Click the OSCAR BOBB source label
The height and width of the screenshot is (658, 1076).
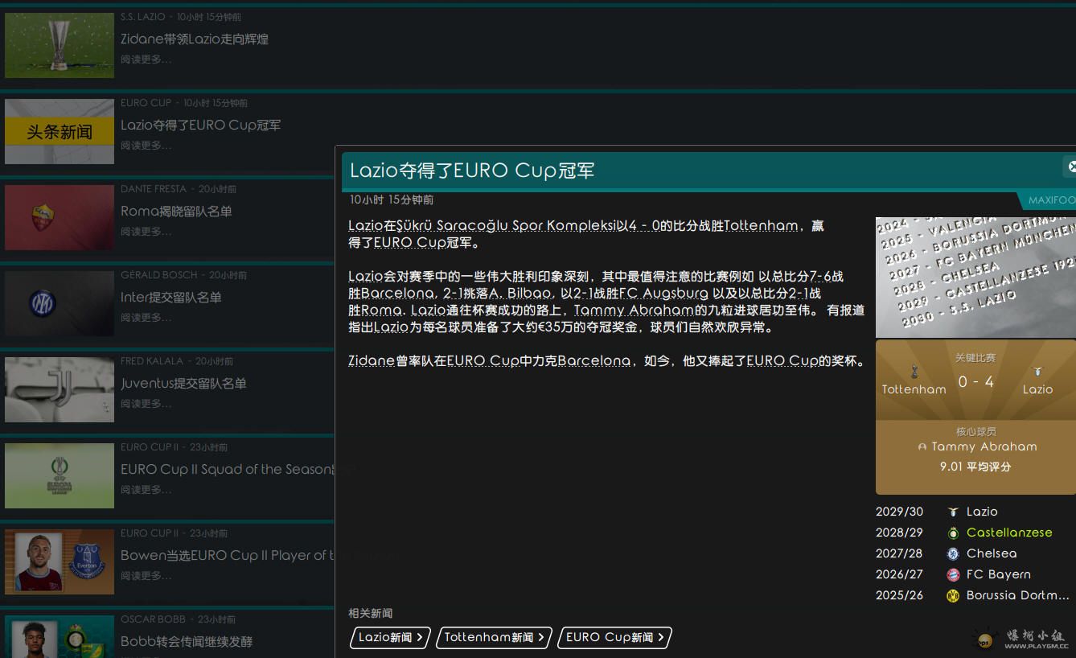(153, 619)
